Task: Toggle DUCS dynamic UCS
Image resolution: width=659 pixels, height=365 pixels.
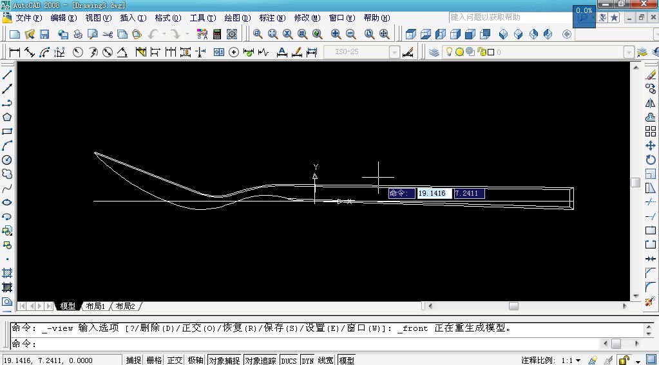Action: [289, 360]
